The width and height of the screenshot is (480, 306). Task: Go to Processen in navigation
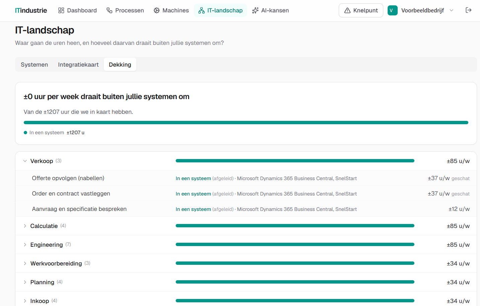[x=125, y=10]
